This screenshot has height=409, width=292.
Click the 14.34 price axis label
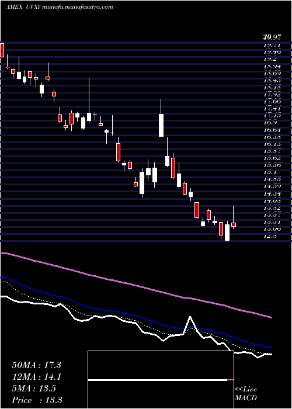272,193
